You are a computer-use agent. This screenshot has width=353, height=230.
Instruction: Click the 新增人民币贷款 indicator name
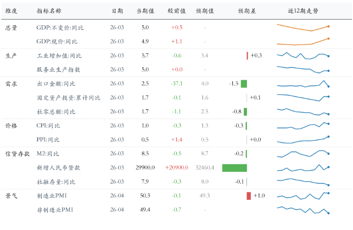pyautogui.click(x=59, y=168)
